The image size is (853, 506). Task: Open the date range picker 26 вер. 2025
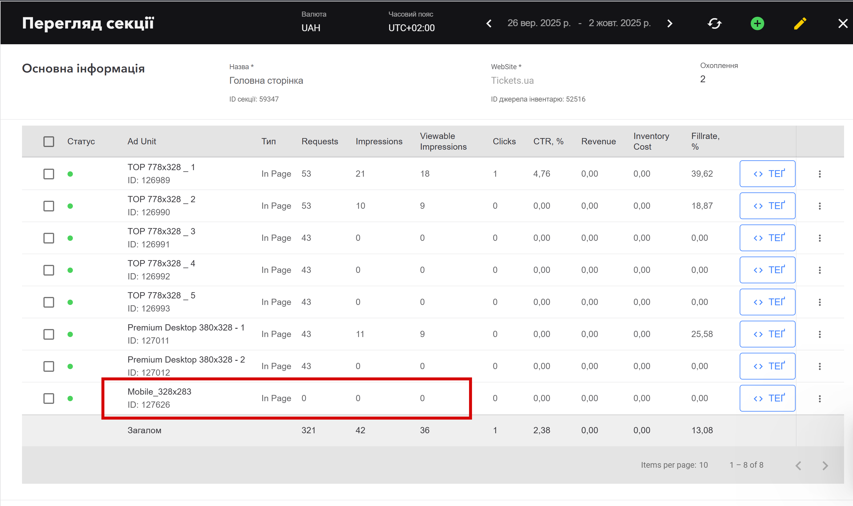coord(539,23)
